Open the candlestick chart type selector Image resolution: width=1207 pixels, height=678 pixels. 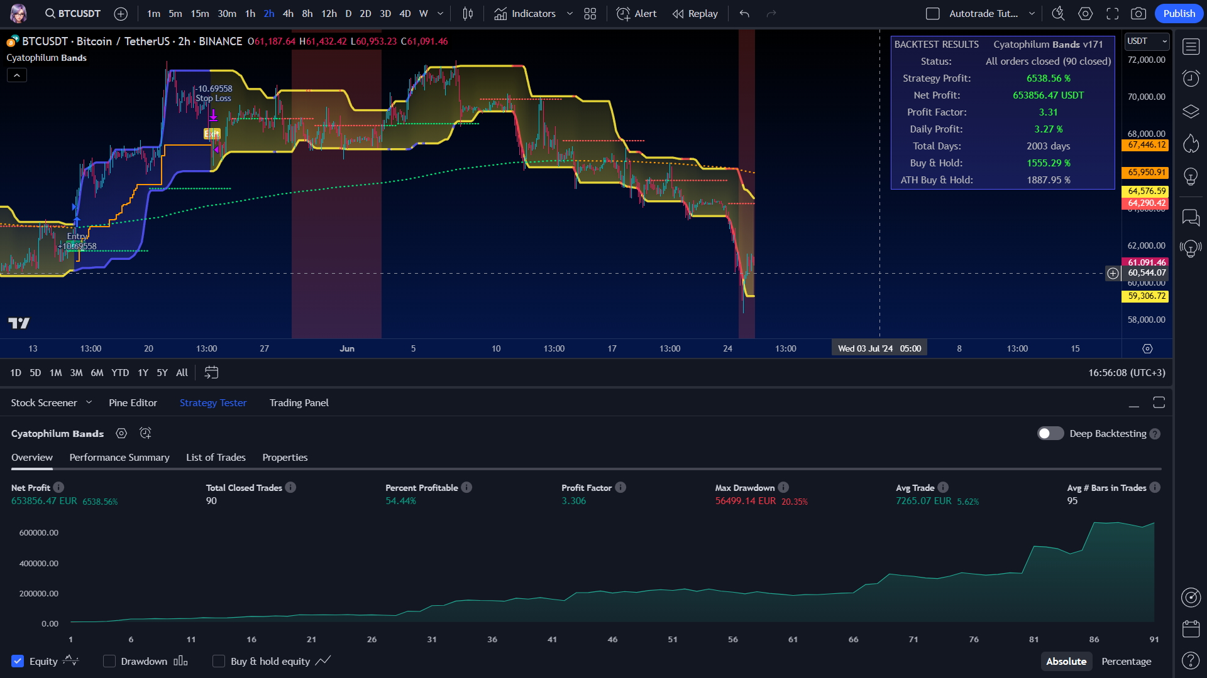[468, 13]
